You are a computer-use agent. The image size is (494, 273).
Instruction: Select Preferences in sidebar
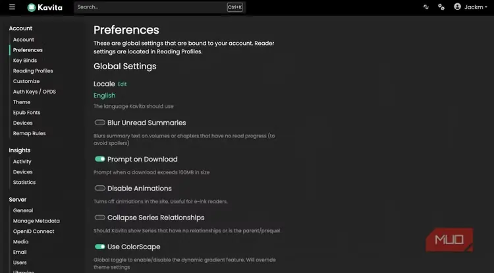(28, 50)
